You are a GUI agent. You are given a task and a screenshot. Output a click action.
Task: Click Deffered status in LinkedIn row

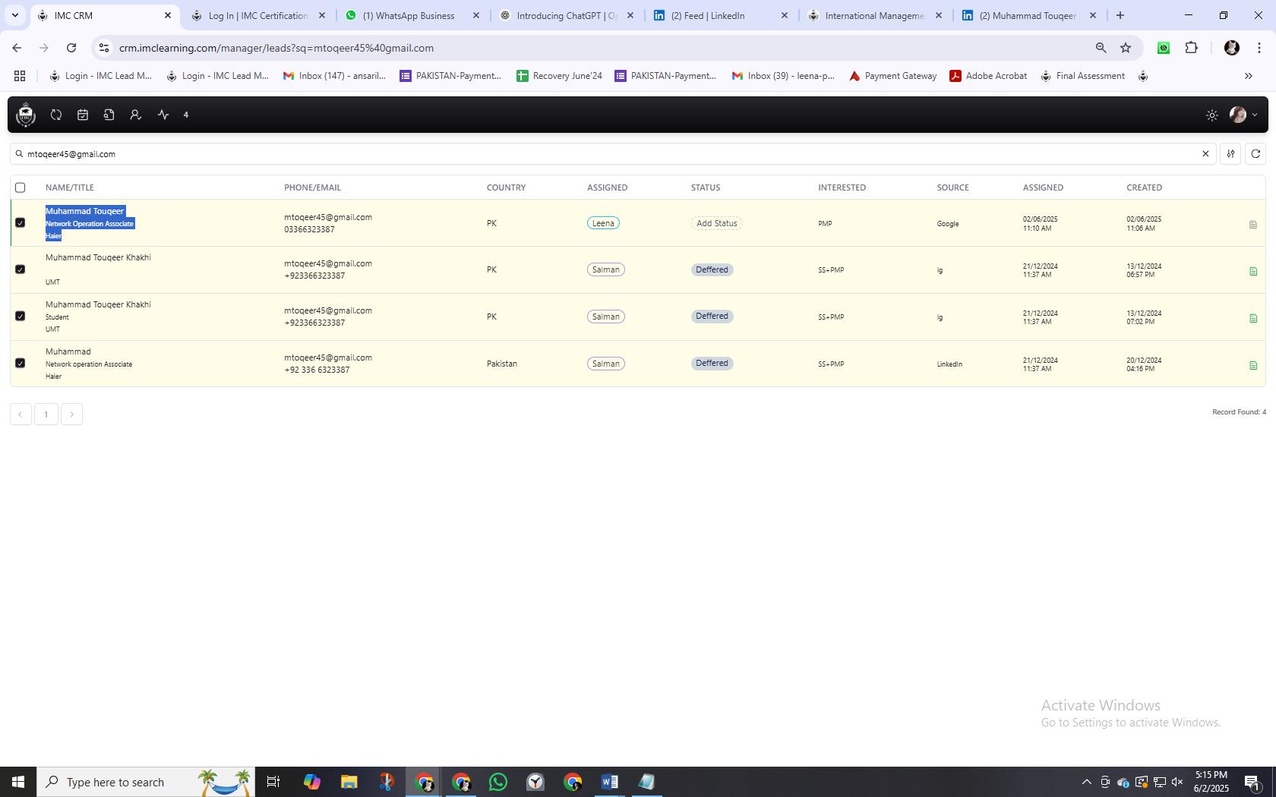click(x=712, y=364)
